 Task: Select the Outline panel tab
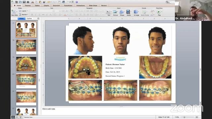[29, 19]
